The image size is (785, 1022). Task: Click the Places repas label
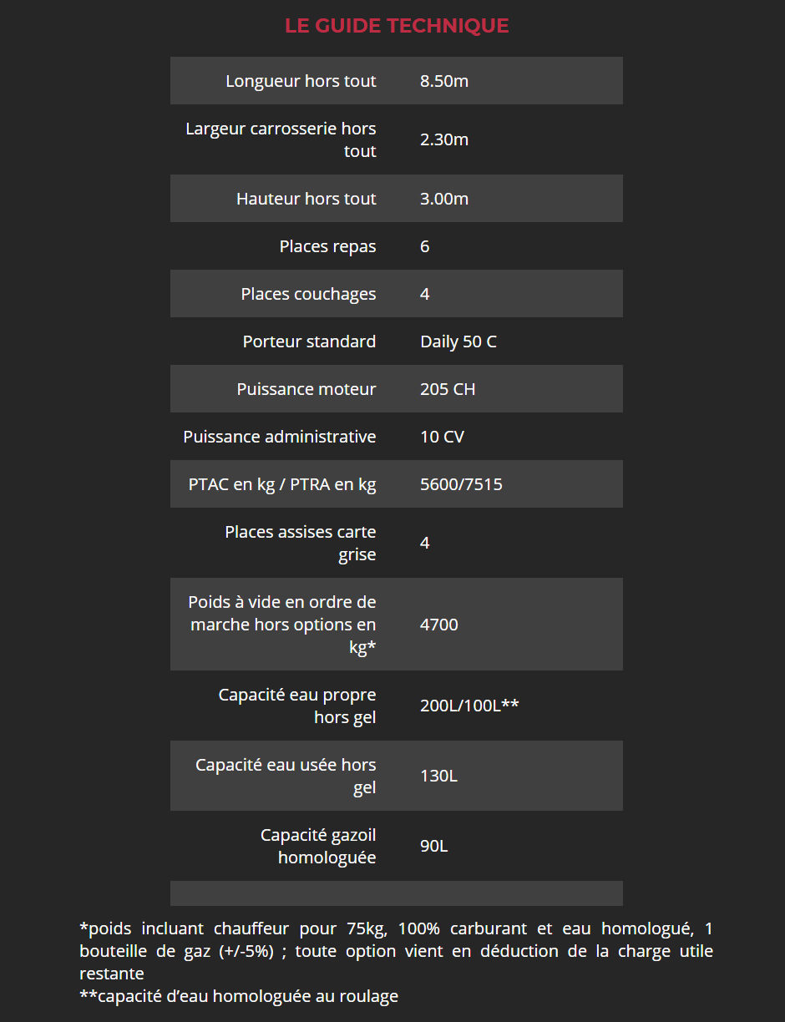327,246
